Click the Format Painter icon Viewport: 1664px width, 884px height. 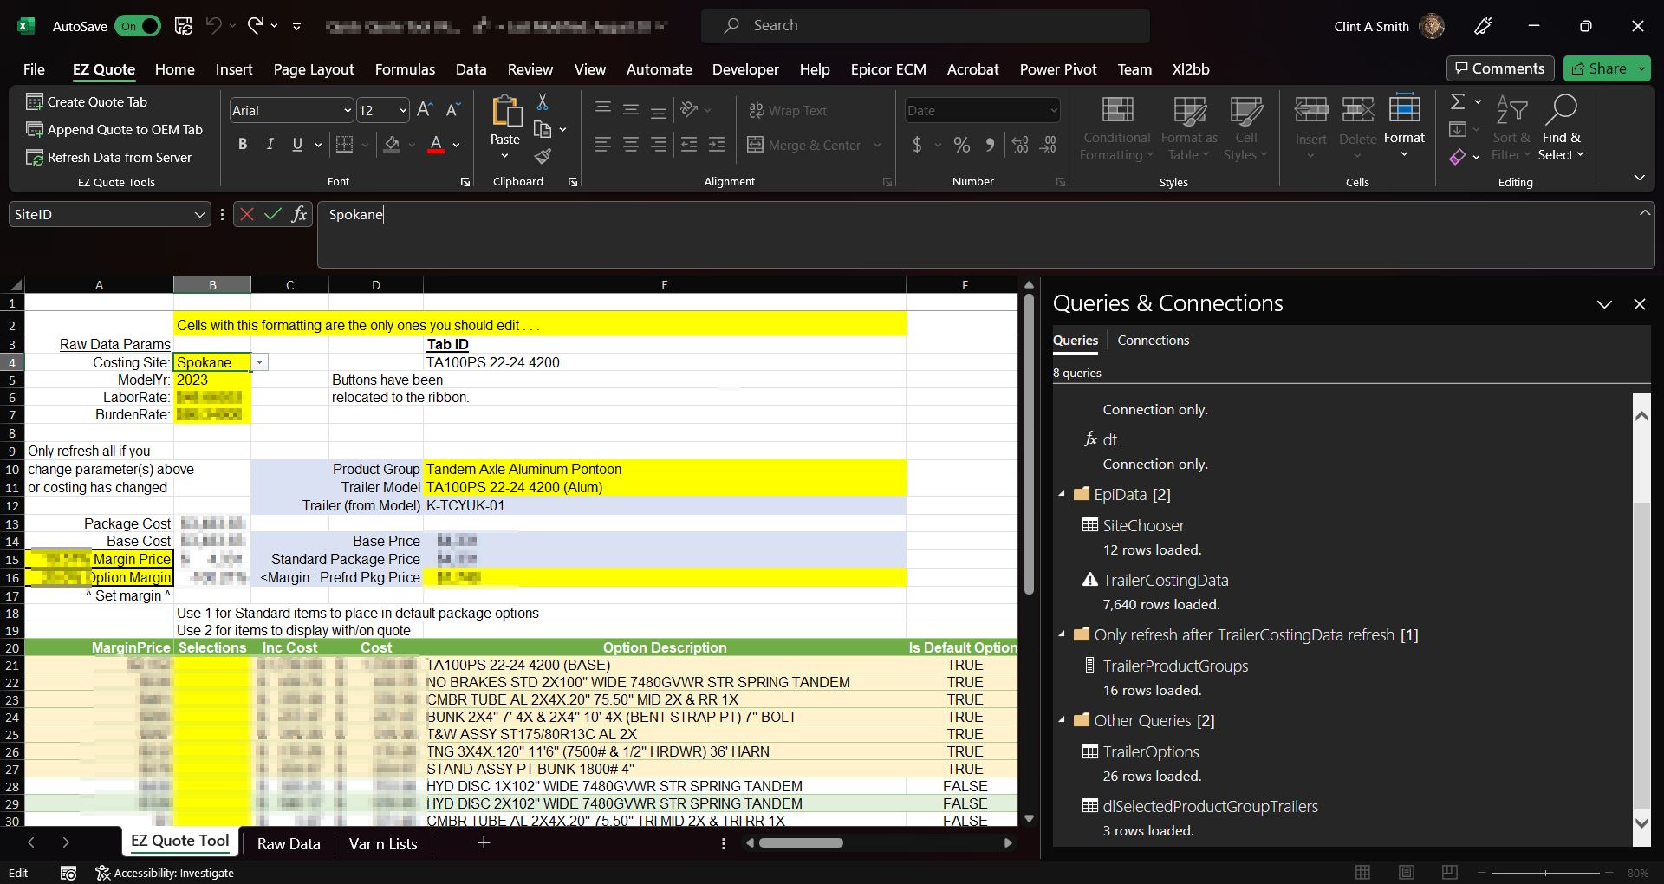click(x=543, y=157)
